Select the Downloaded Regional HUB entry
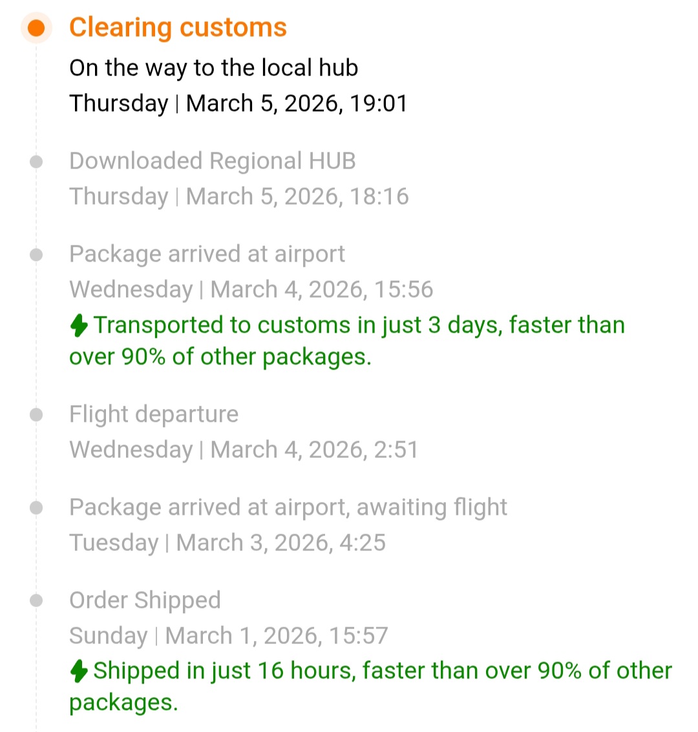The height and width of the screenshot is (732, 698). (212, 161)
